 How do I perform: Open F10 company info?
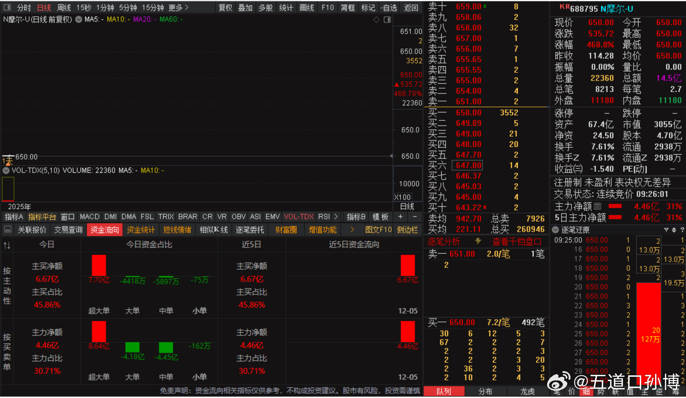click(x=328, y=7)
